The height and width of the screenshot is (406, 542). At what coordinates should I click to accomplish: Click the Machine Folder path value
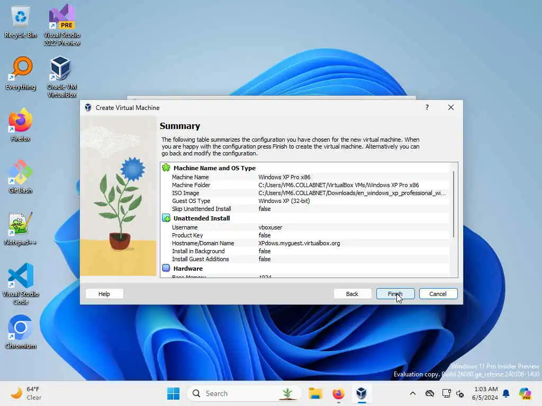(338, 185)
